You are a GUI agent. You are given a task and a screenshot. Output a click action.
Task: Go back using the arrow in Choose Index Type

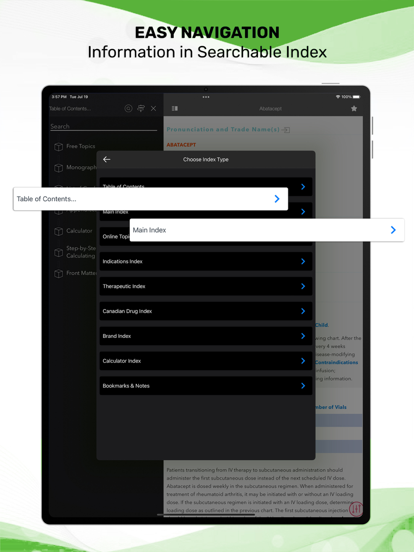pyautogui.click(x=107, y=159)
